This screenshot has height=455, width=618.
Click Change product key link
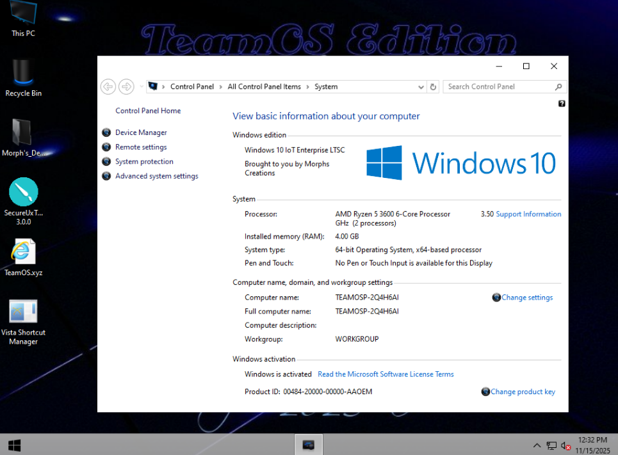[x=523, y=392]
